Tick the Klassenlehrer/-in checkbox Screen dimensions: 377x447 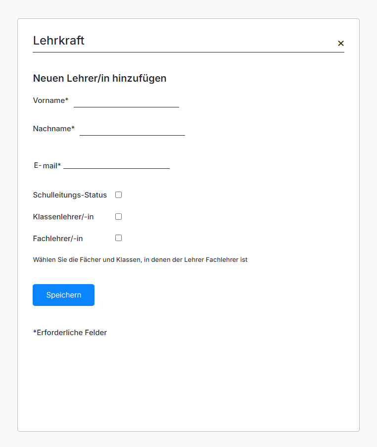(x=119, y=217)
